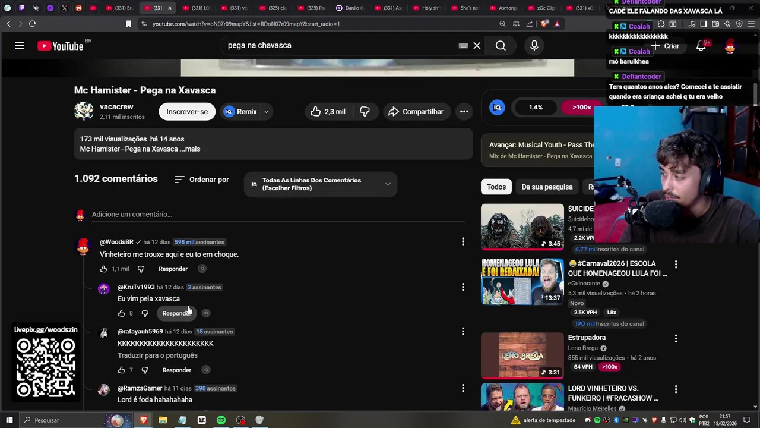
Task: Open the @WoodsBR profile link
Action: (x=116, y=242)
